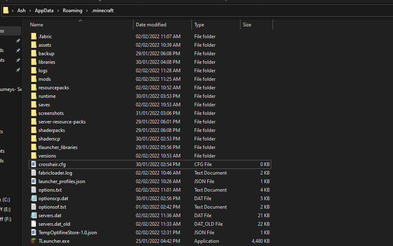Select the tlauncher_libraries folder icon
Viewport: 393px width, 246px height.
pos(34,147)
